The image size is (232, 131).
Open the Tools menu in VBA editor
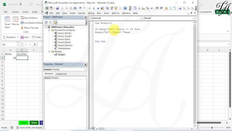106,13
